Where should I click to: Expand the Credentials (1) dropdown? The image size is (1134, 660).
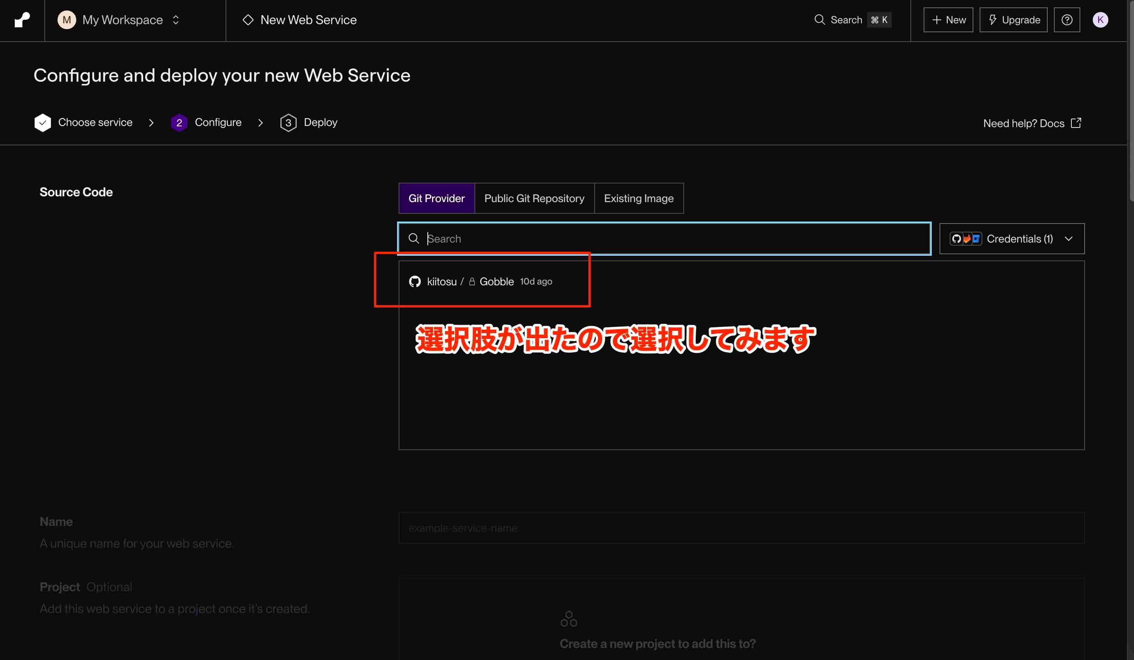point(1011,238)
